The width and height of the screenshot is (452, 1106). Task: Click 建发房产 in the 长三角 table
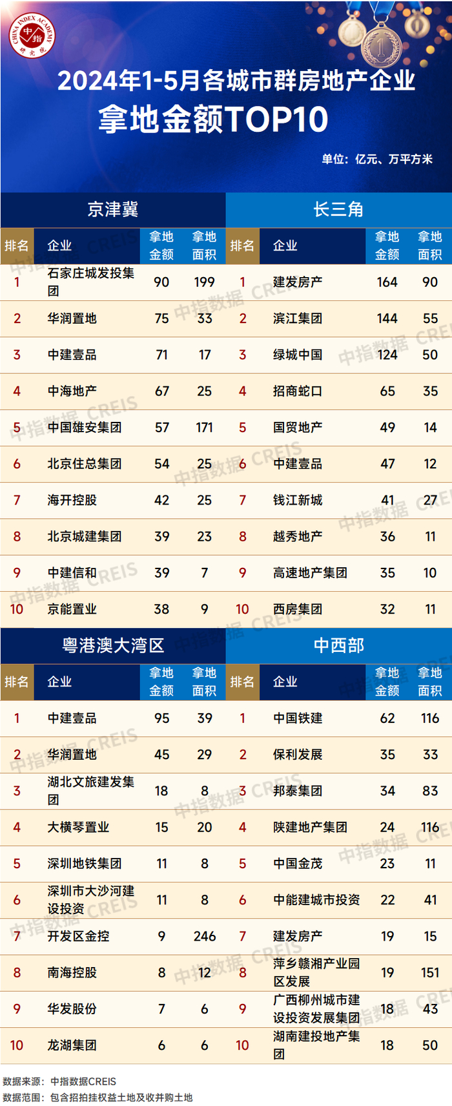click(298, 282)
